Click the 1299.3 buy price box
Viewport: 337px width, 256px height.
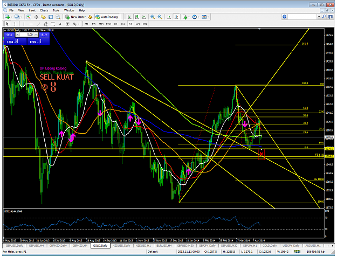click(x=38, y=41)
